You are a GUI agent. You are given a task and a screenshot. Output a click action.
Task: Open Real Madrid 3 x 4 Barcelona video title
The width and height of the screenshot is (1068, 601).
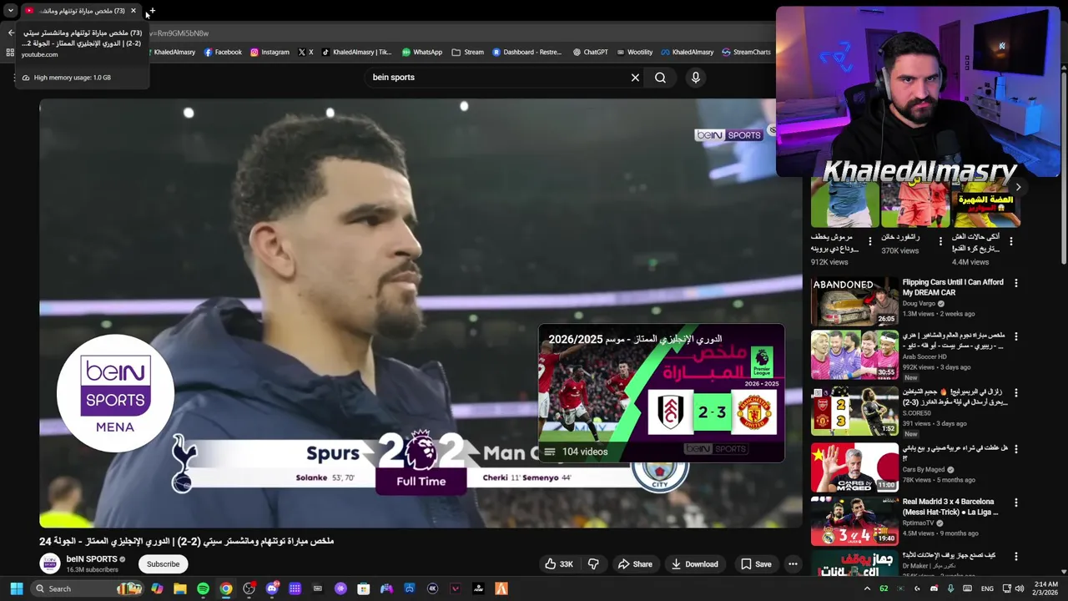tap(950, 508)
